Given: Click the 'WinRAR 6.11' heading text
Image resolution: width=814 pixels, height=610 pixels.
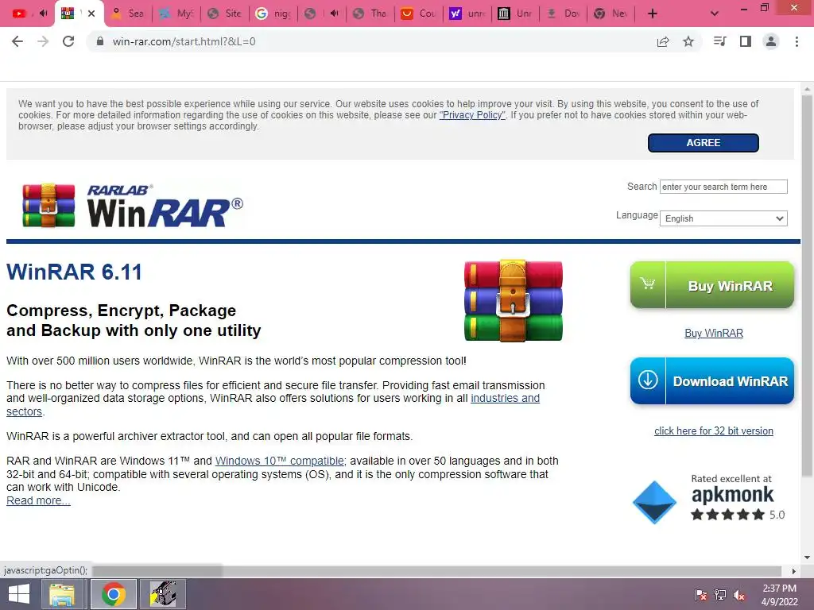Looking at the screenshot, I should click(x=74, y=272).
